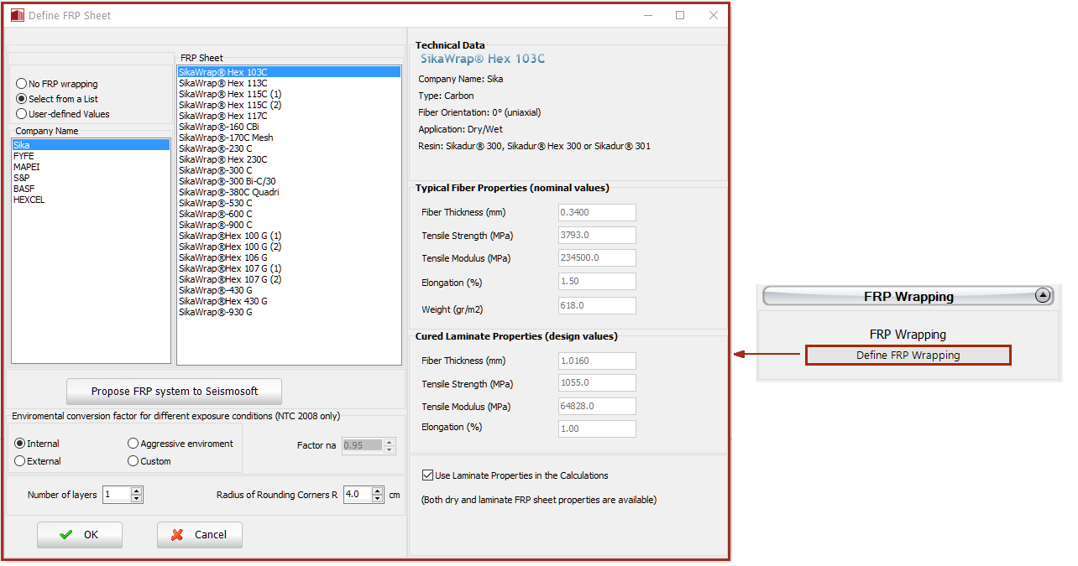Select SikaWrap Hex 117C sheet

coord(289,116)
